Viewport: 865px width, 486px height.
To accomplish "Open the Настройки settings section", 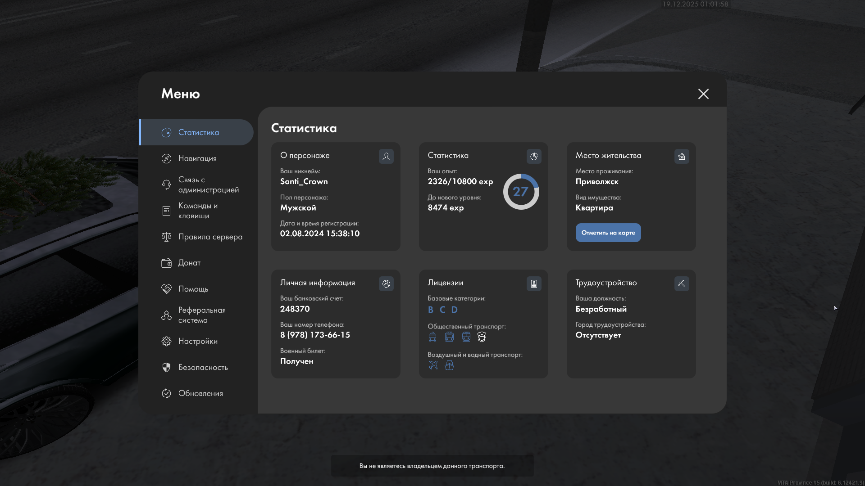I will 197,341.
